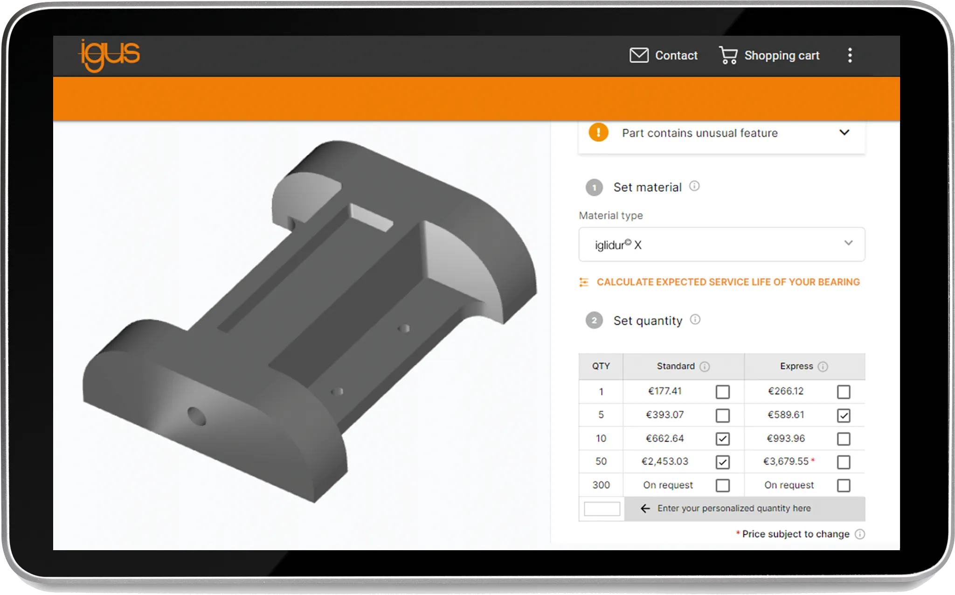The width and height of the screenshot is (955, 595).
Task: Click info icon next to Standard header
Action: click(705, 367)
